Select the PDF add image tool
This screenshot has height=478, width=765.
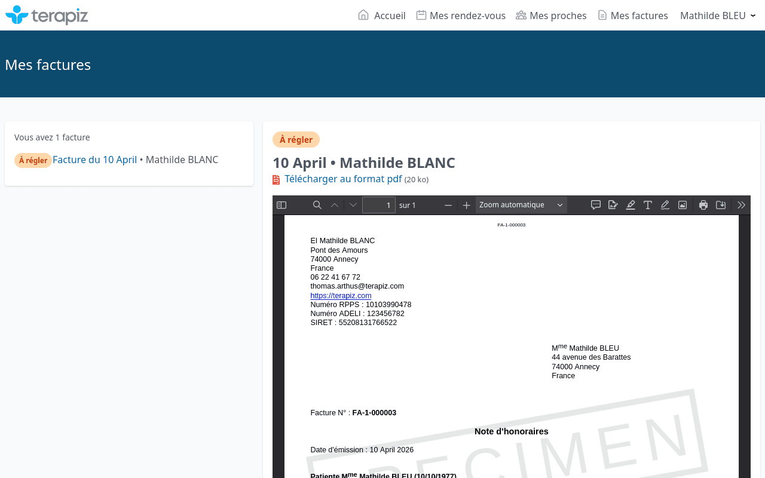point(683,205)
